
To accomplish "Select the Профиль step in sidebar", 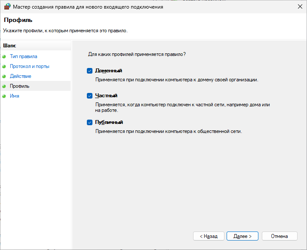I will (x=20, y=86).
